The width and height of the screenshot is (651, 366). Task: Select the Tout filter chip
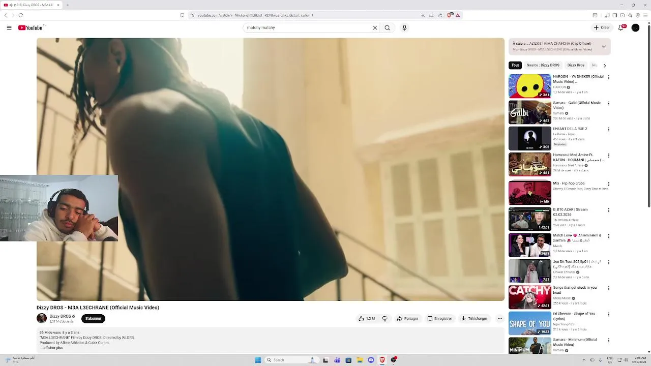[515, 65]
